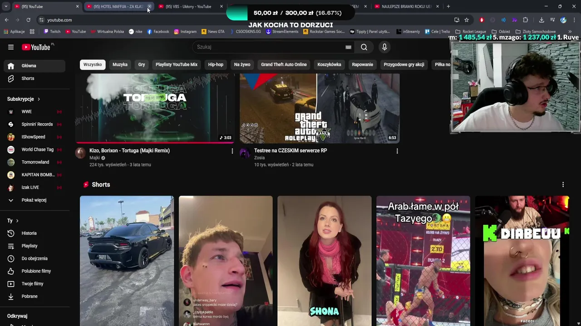Select the Muzyka filter chip
581x326 pixels.
pyautogui.click(x=120, y=65)
